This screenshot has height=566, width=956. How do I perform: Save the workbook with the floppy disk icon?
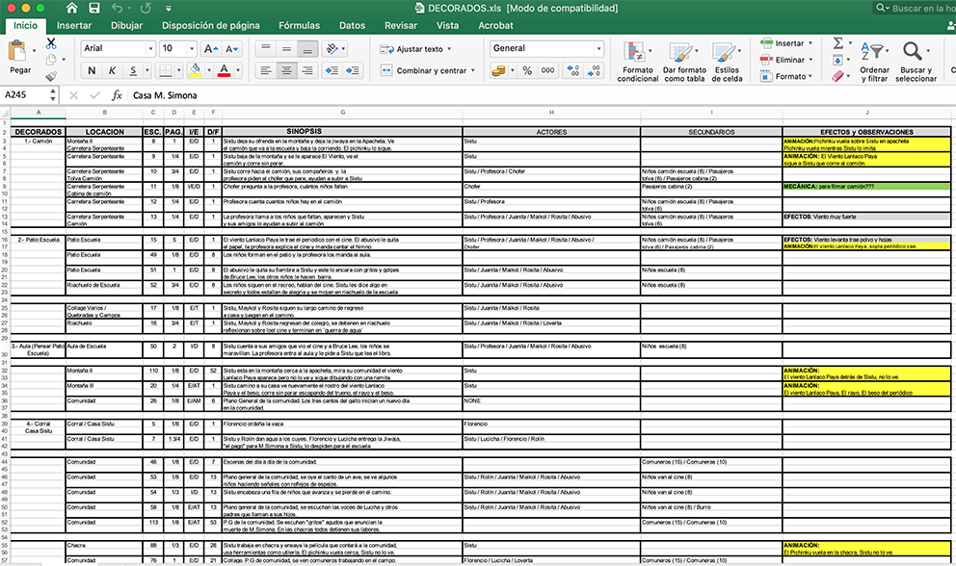coord(93,8)
